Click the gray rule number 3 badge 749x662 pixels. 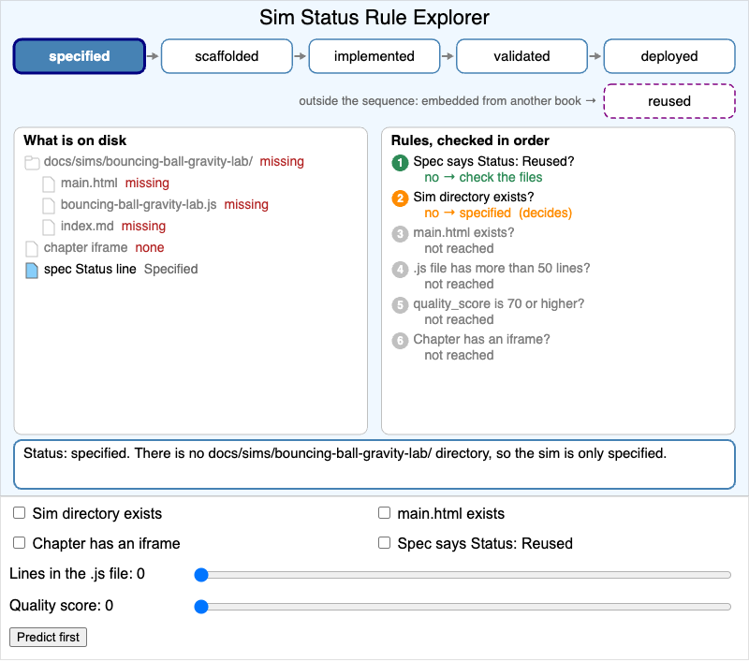400,234
